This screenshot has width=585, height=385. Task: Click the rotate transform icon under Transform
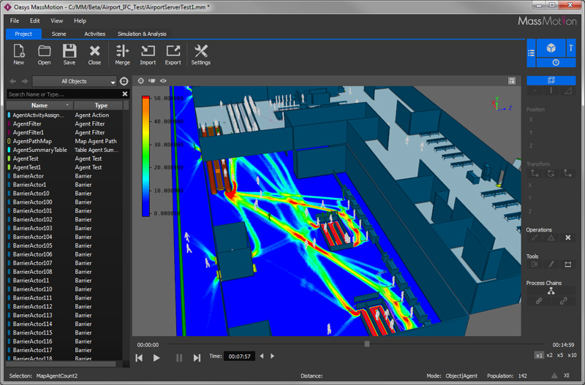[551, 173]
